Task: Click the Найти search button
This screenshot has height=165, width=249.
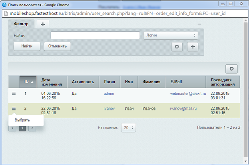Action: pos(27,46)
